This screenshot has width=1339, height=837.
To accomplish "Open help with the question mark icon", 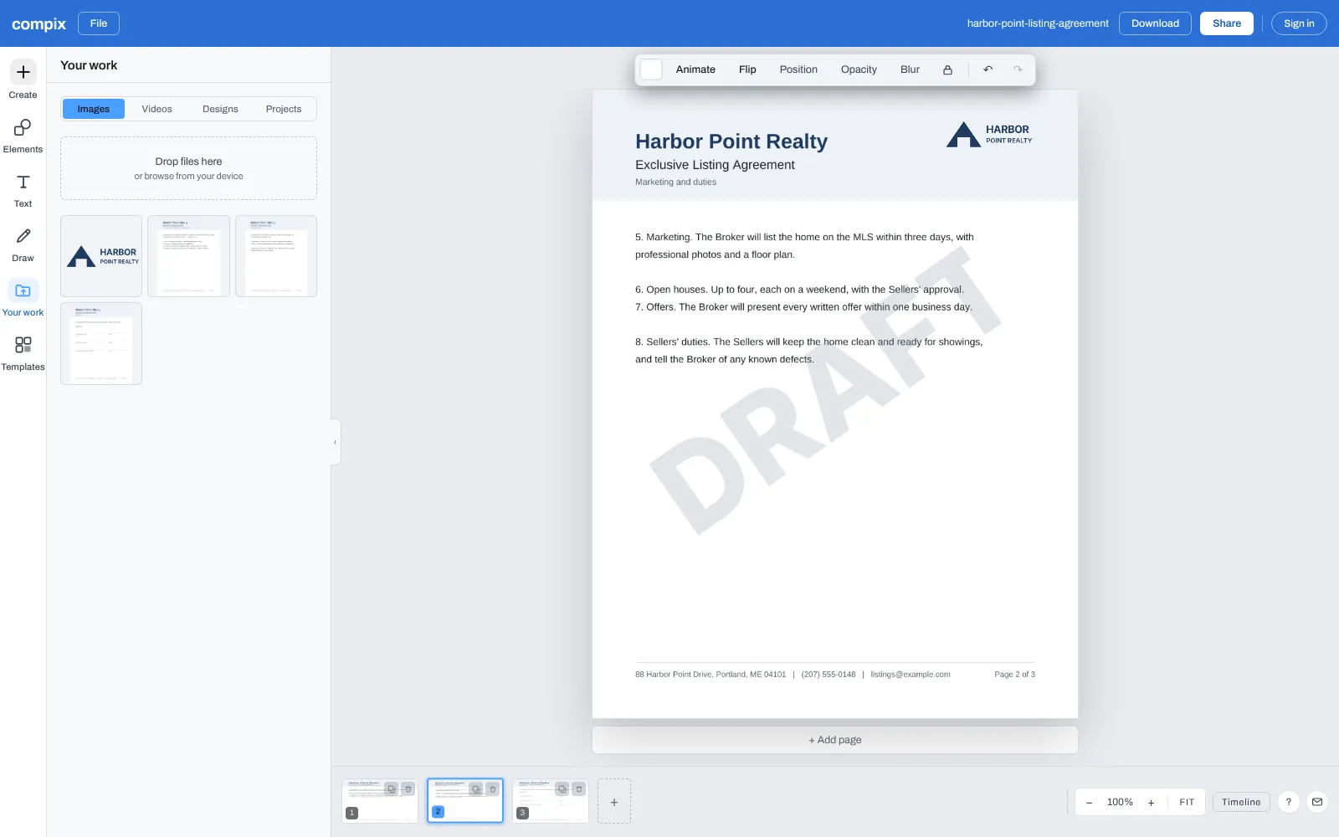I will point(1289,802).
